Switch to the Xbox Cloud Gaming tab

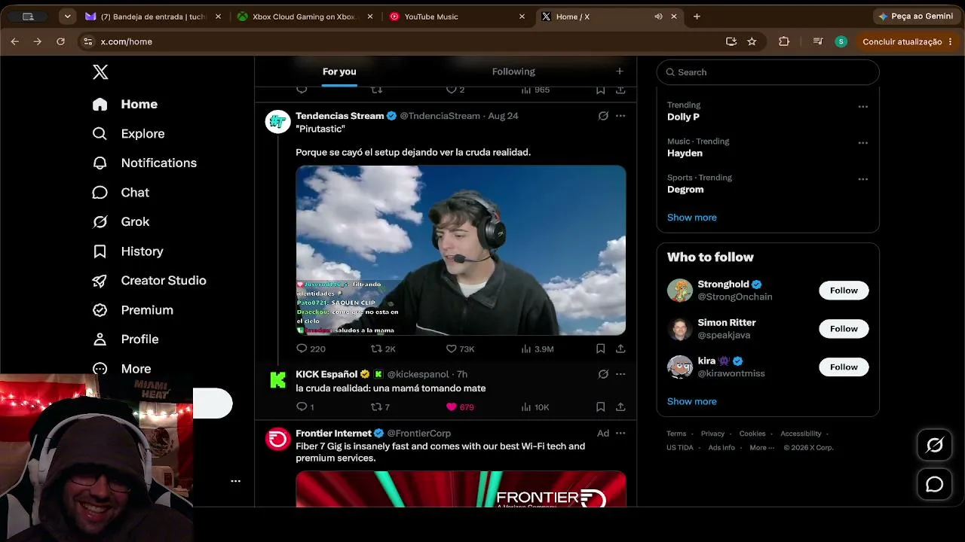(305, 17)
